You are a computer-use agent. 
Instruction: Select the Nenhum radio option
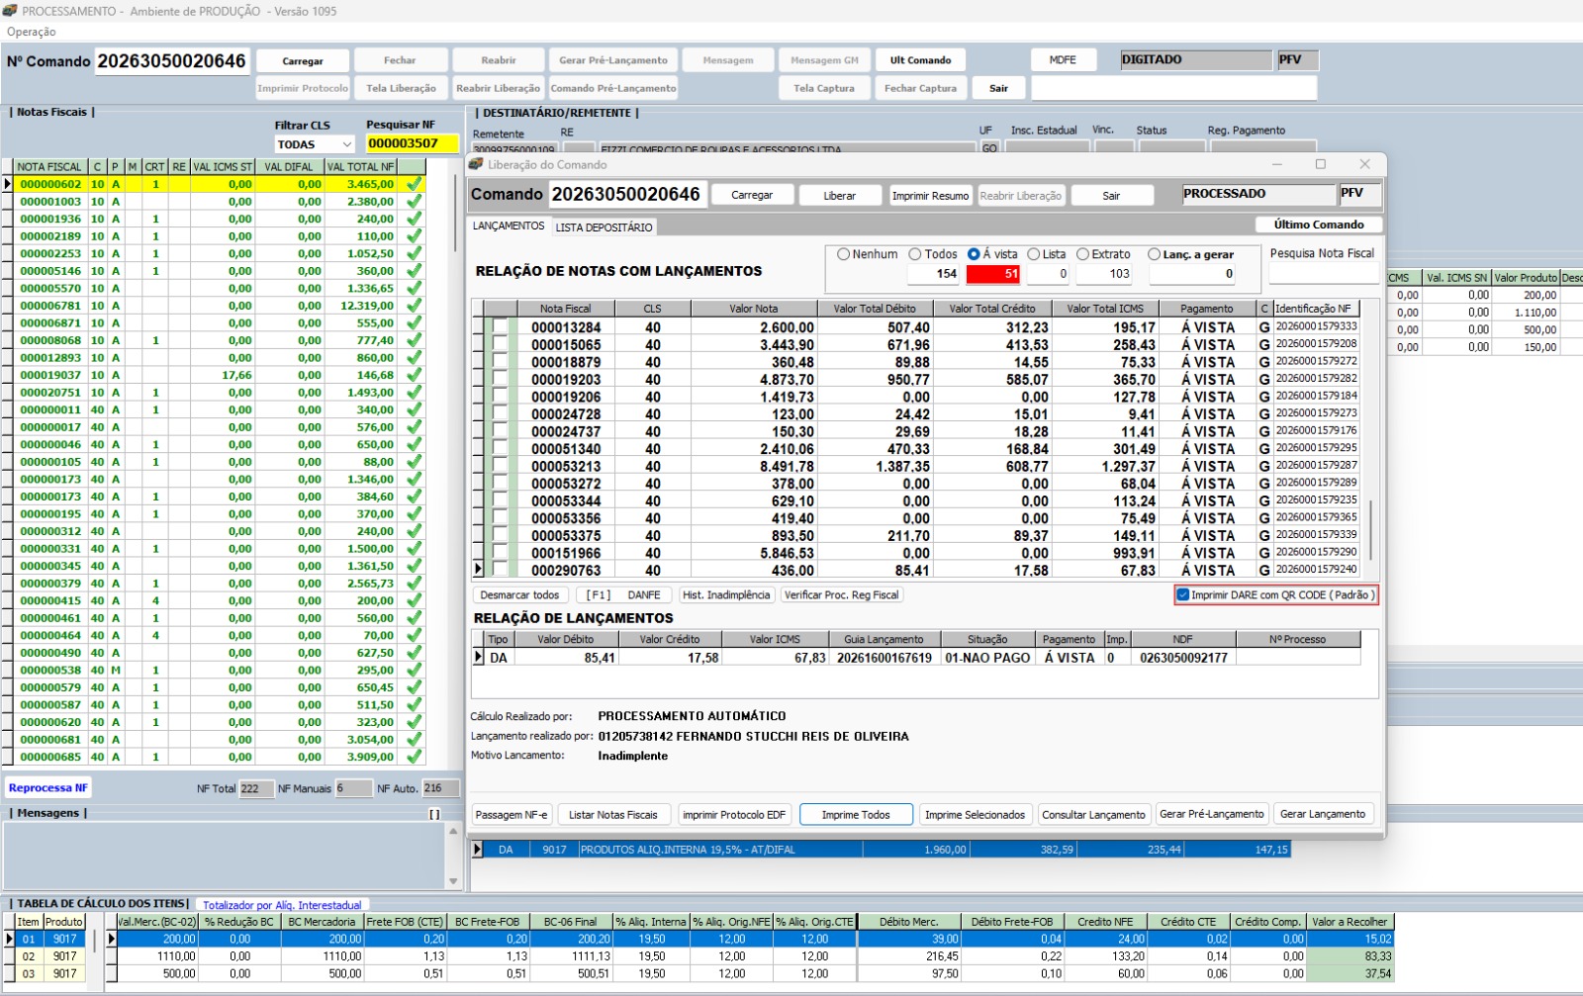click(x=844, y=254)
